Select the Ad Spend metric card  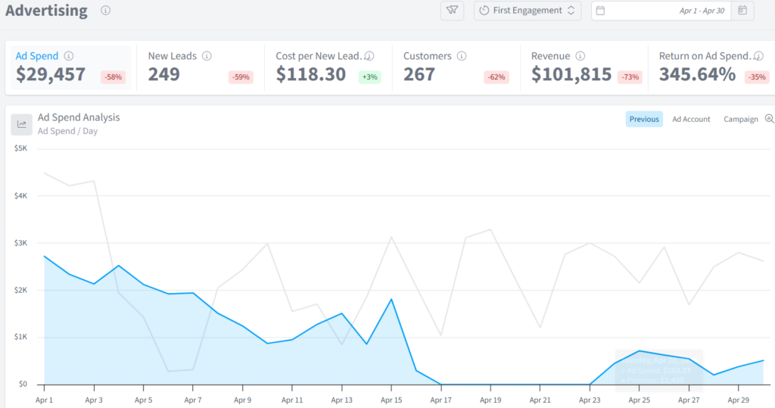(x=70, y=68)
